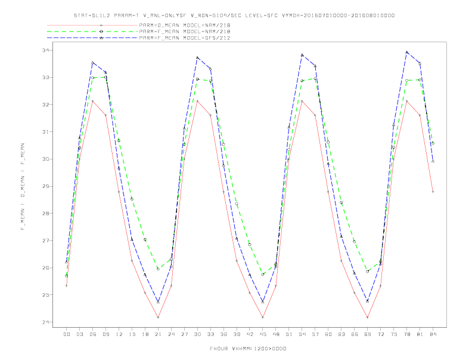472x364 pixels.
Task: Click x-axis forecast hour label 48
Action: [x=276, y=334]
